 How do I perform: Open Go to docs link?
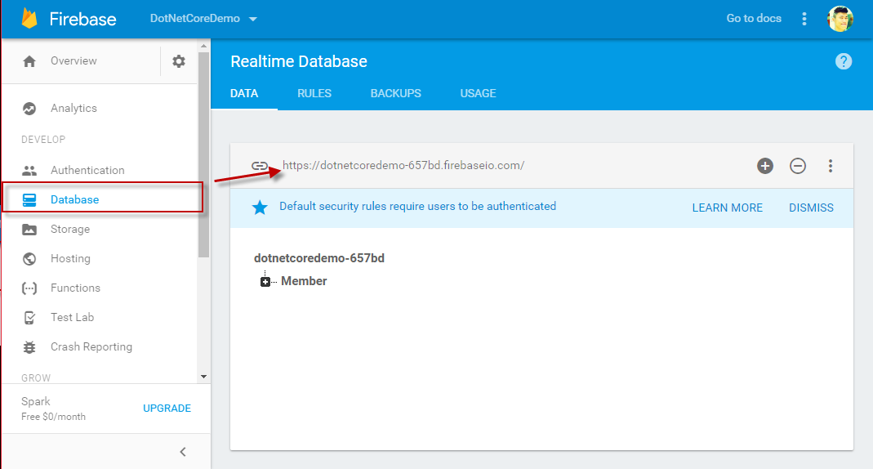(x=754, y=19)
